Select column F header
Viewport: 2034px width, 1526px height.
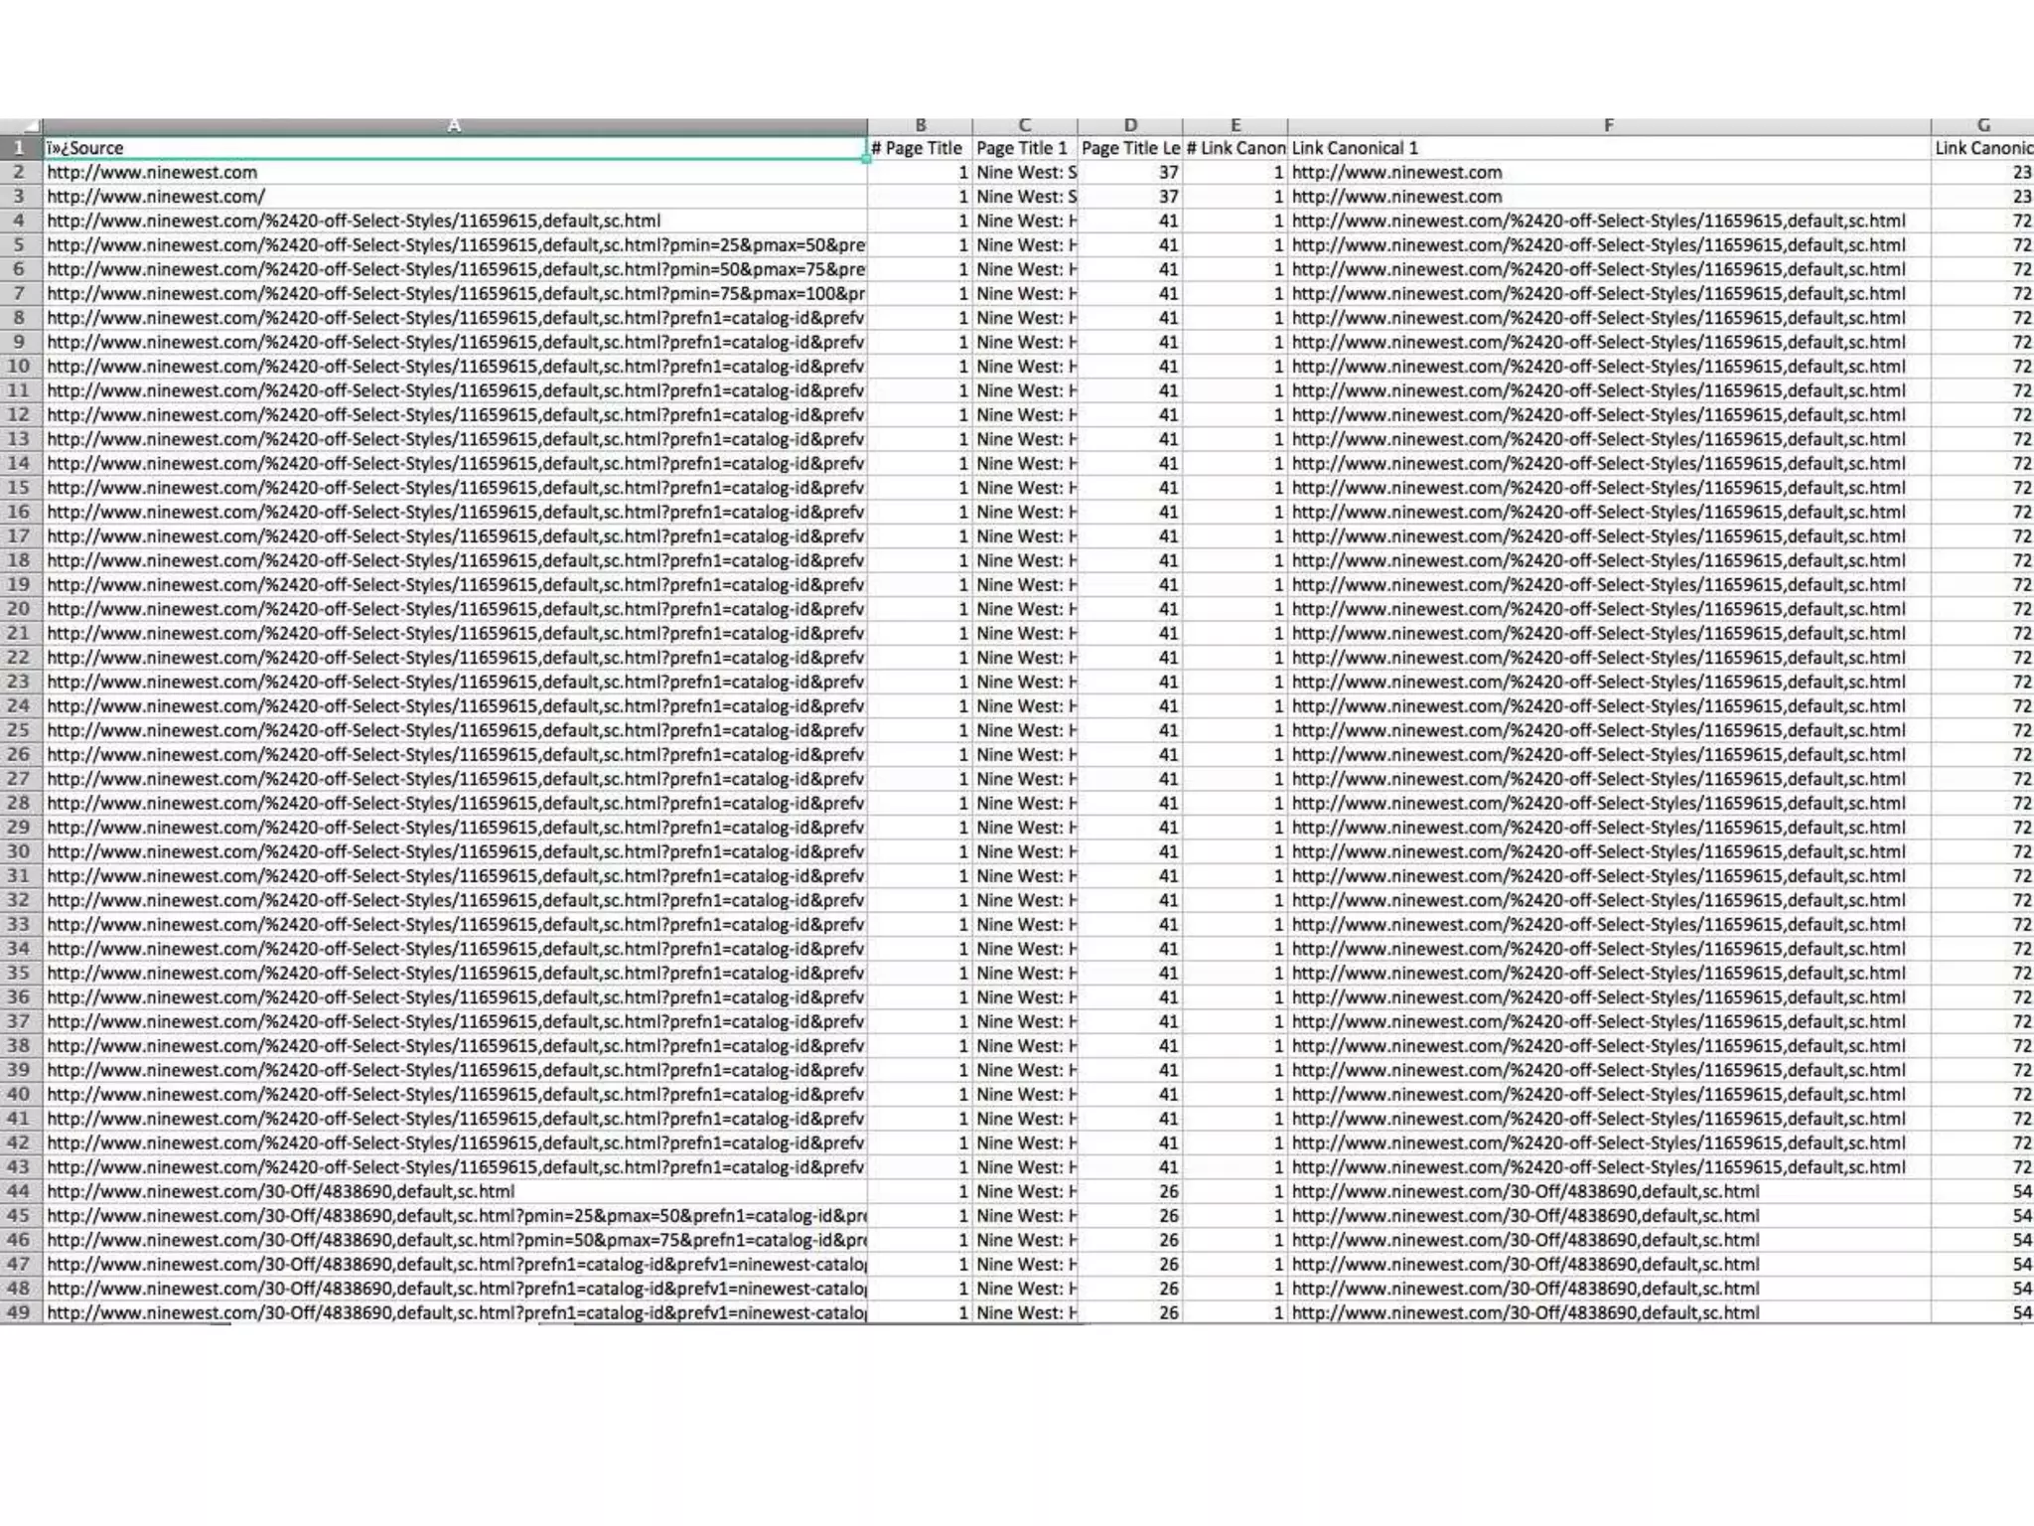coord(1608,125)
